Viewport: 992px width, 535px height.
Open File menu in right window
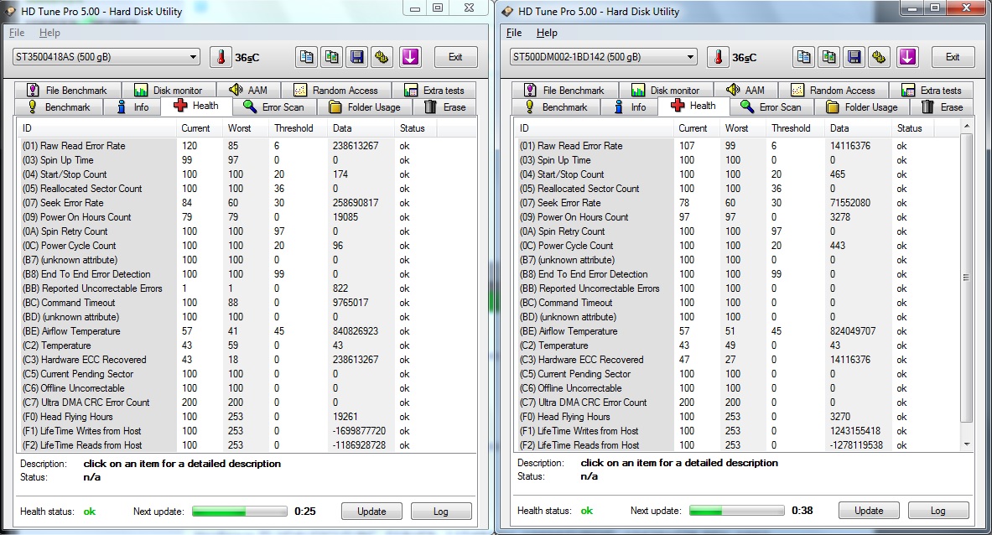click(514, 33)
